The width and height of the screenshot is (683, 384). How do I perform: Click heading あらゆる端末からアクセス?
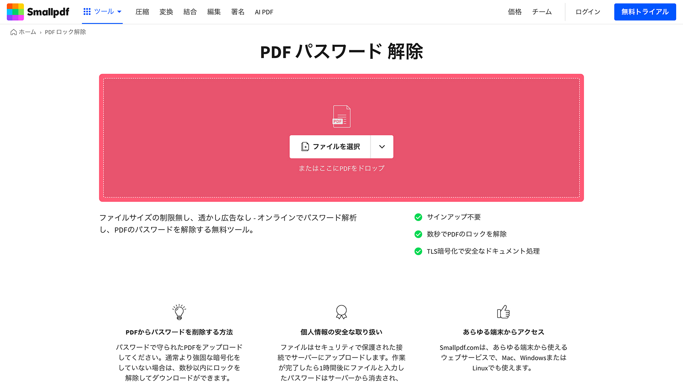click(504, 332)
